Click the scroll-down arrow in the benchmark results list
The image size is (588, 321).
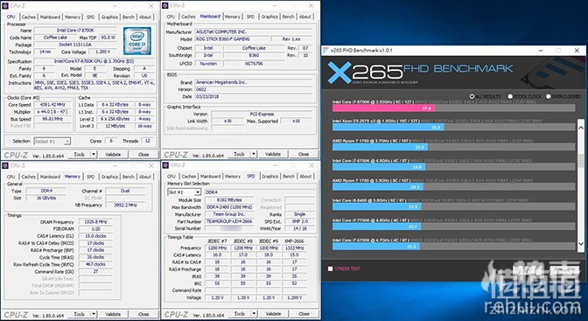tap(580, 244)
